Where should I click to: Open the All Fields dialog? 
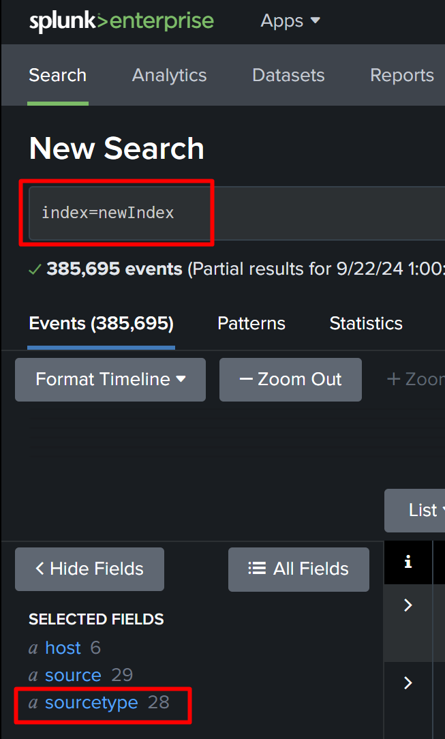coord(298,569)
